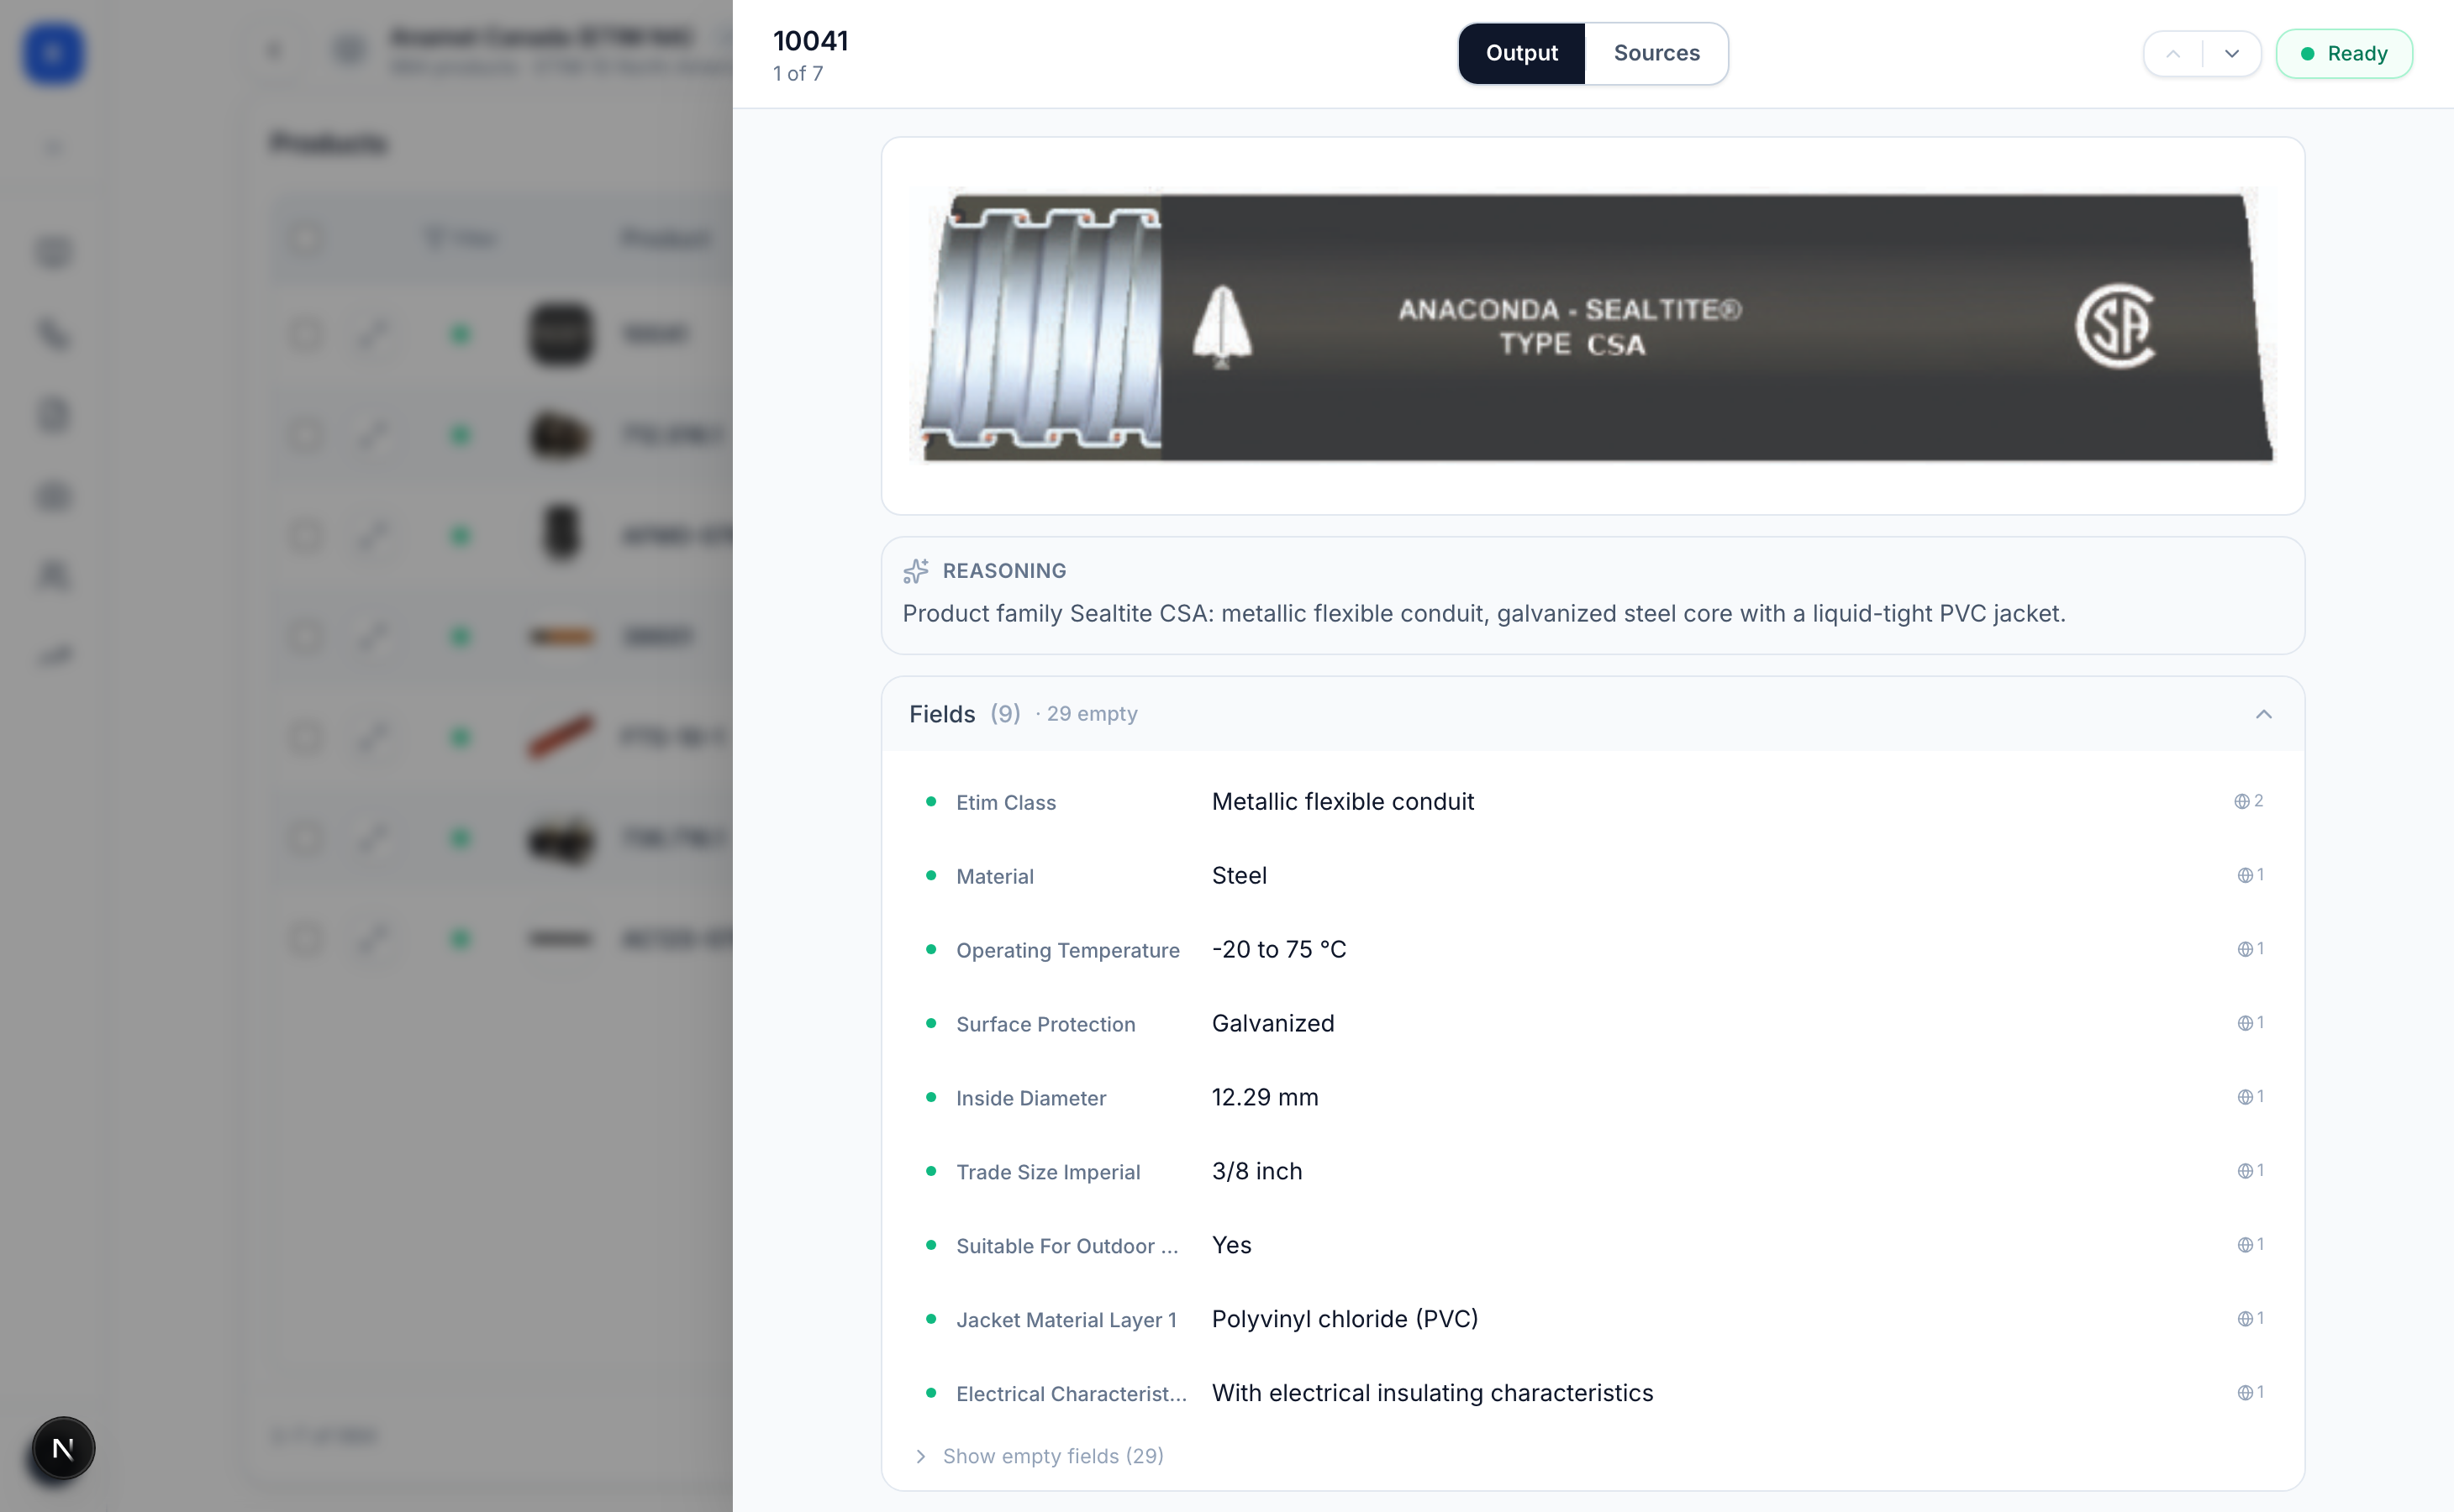
Task: Toggle checkbox of first product row
Action: (306, 334)
